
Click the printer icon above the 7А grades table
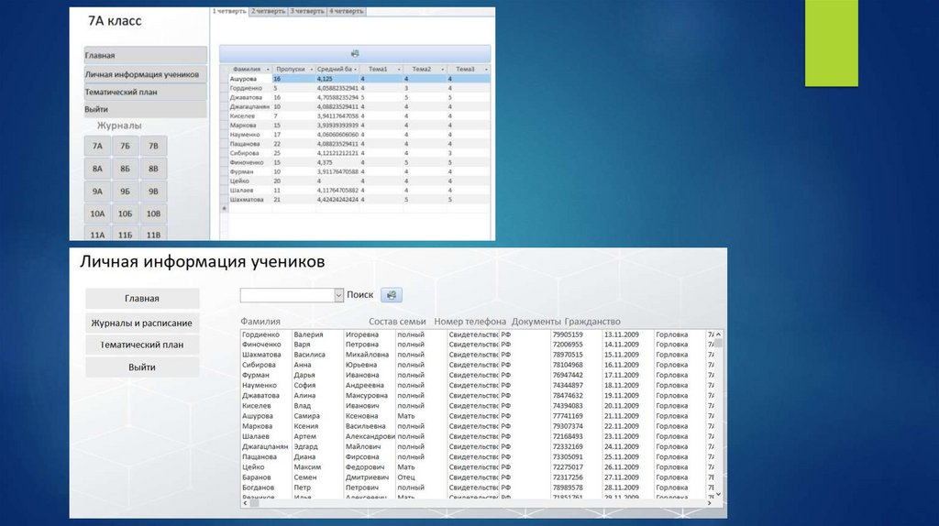pyautogui.click(x=355, y=54)
